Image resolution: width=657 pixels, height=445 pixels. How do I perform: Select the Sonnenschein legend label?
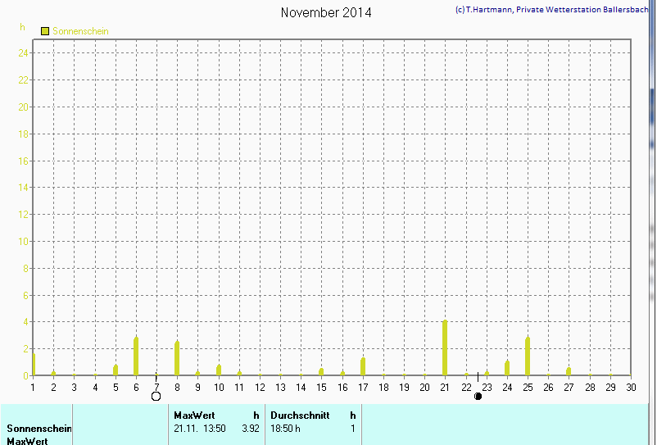80,31
